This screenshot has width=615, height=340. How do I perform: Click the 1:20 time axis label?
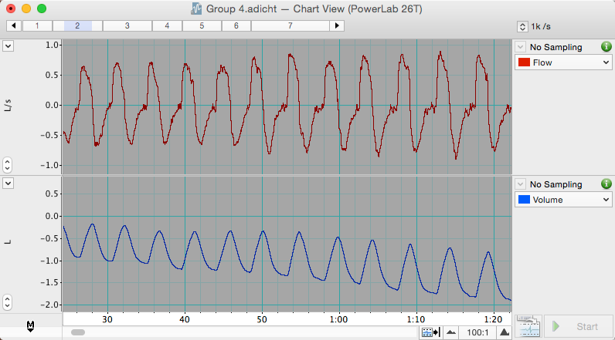(x=493, y=320)
